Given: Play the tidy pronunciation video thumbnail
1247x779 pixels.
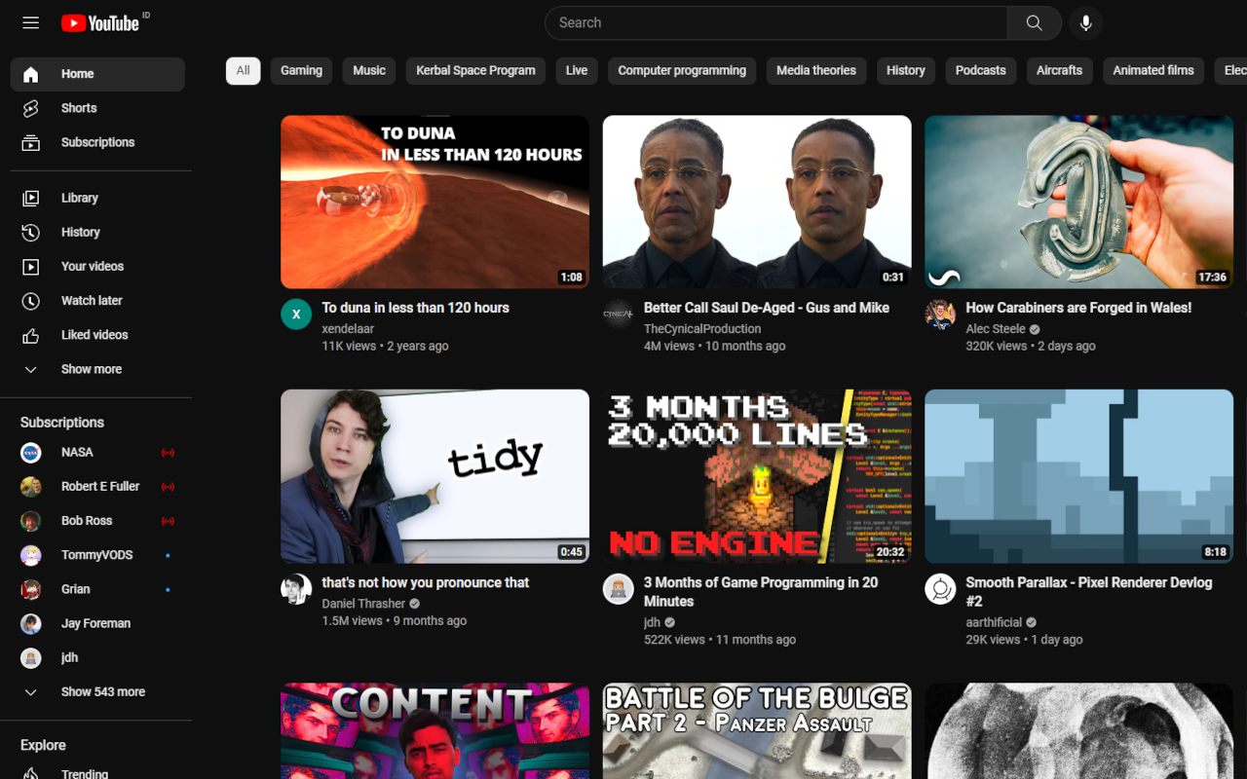Looking at the screenshot, I should [435, 476].
